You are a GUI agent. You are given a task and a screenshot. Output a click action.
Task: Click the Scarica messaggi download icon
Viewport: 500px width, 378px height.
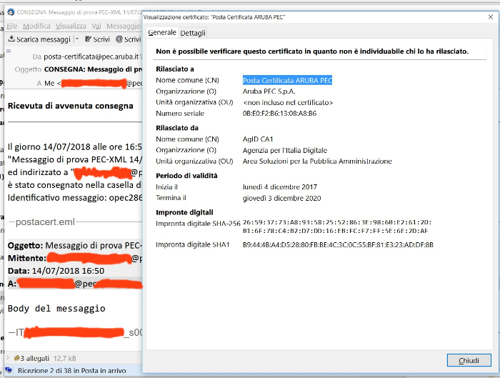pos(11,39)
